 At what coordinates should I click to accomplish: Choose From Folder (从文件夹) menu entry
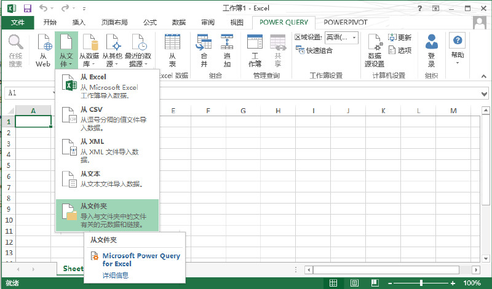[107, 215]
